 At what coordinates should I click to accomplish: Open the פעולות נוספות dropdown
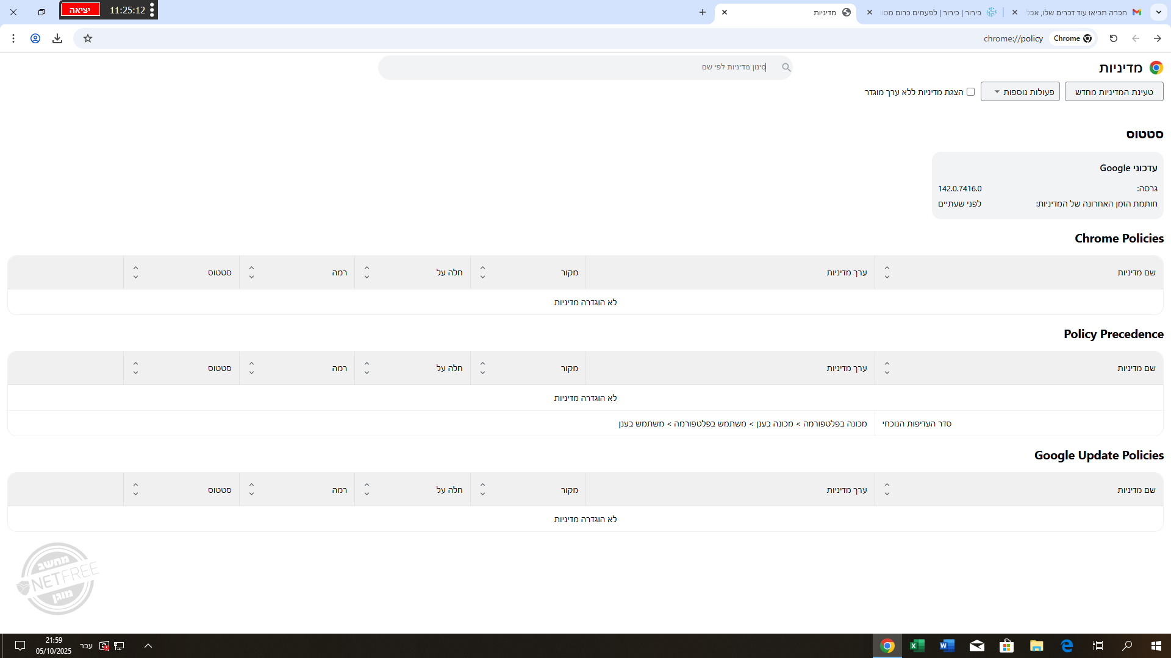coord(1020,92)
